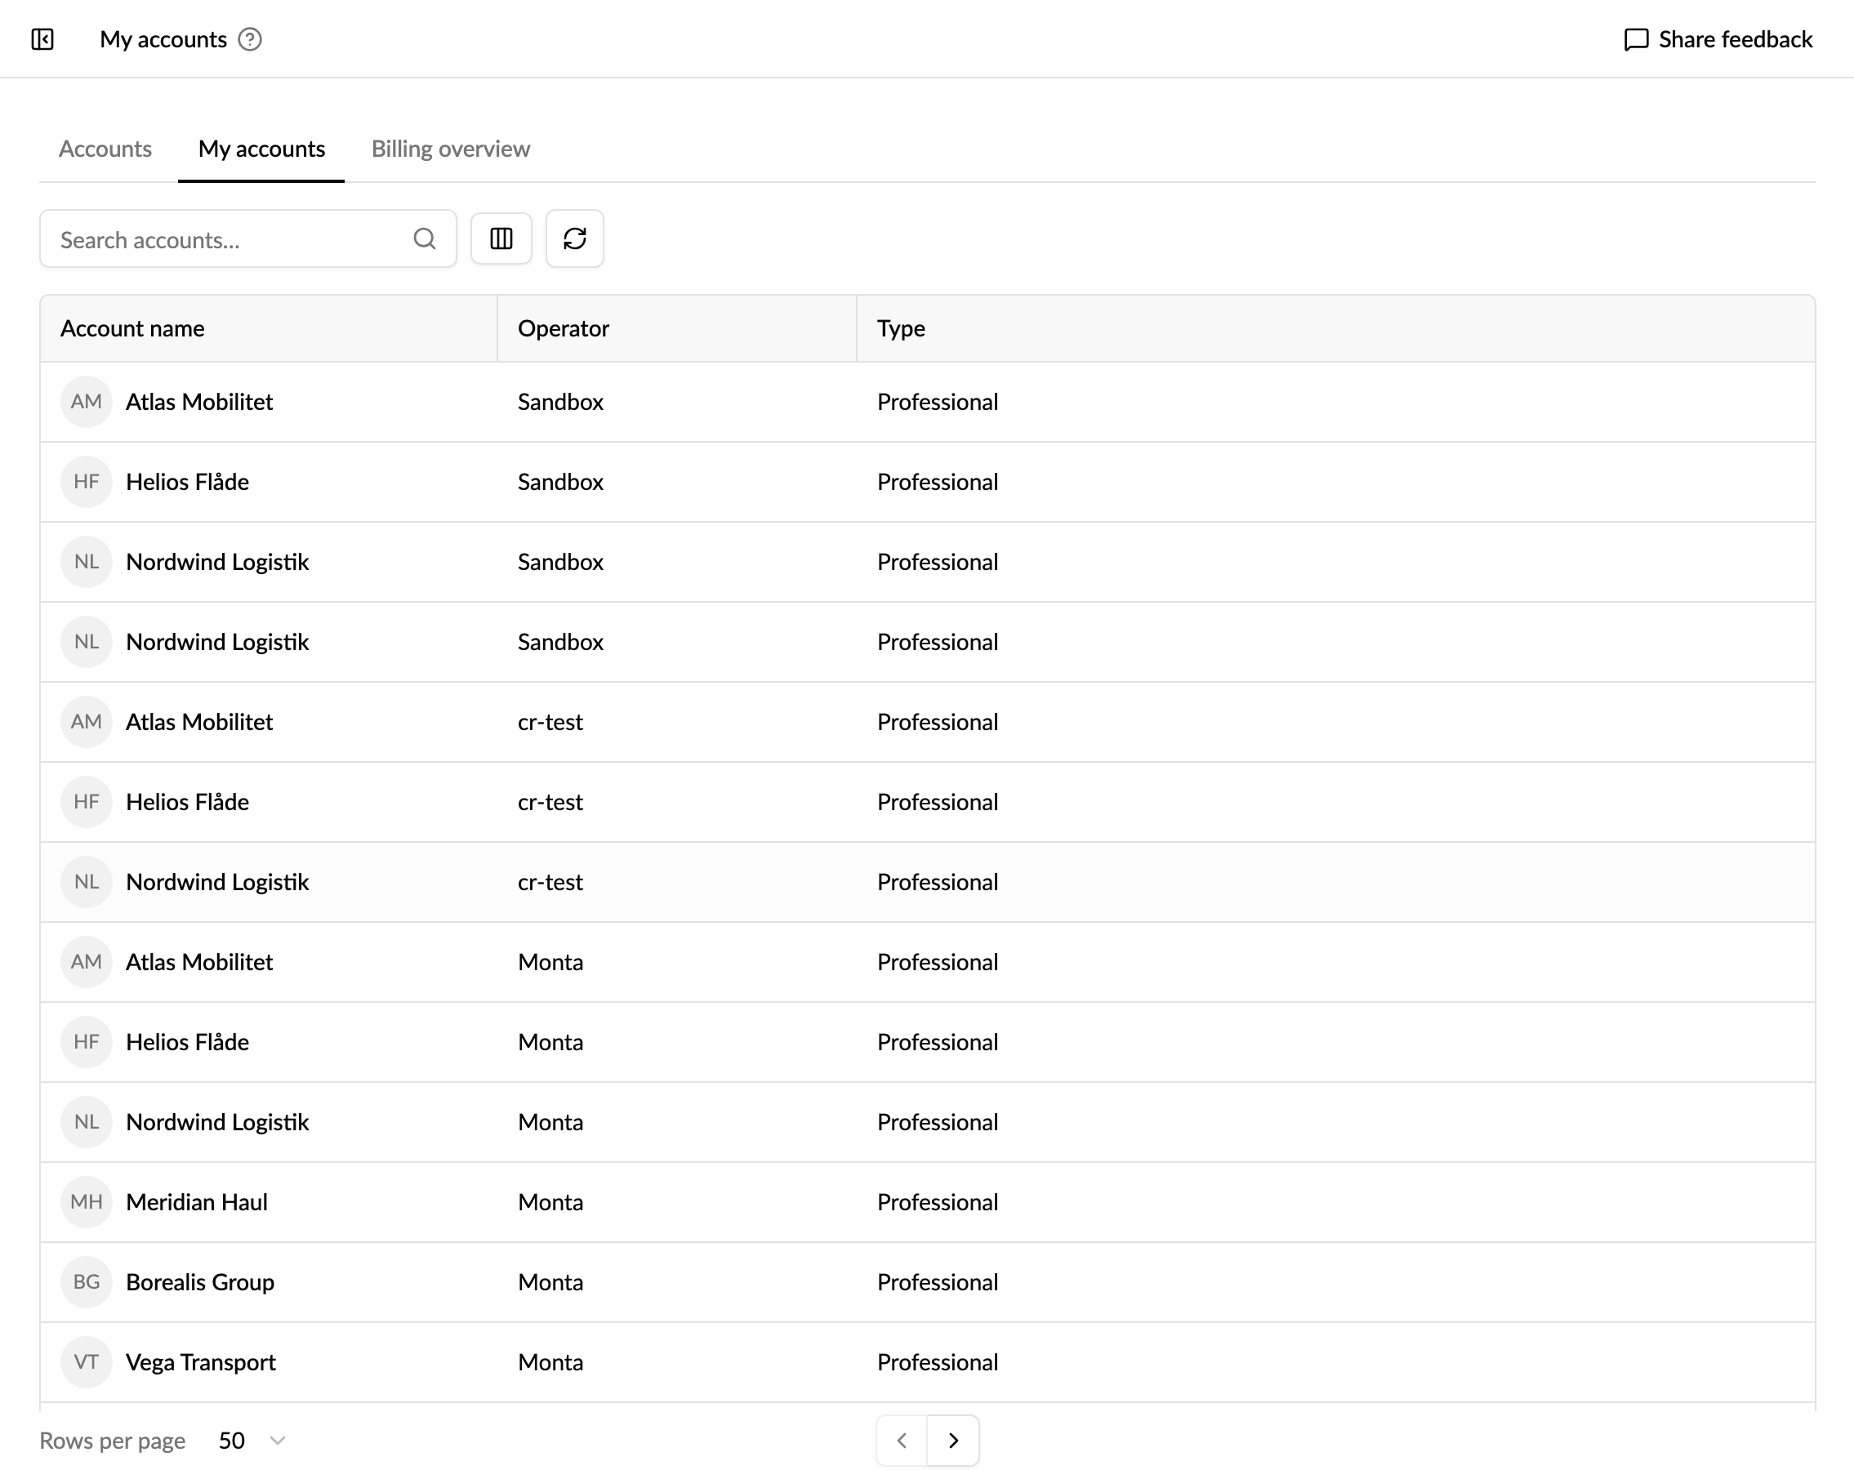Viewport: 1854px width, 1470px height.
Task: Click the AM avatar in the cr-test row
Action: (87, 721)
